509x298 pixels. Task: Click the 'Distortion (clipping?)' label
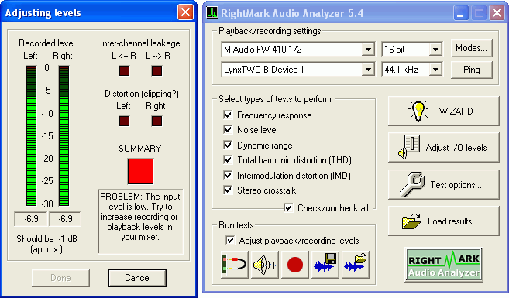[x=142, y=94]
